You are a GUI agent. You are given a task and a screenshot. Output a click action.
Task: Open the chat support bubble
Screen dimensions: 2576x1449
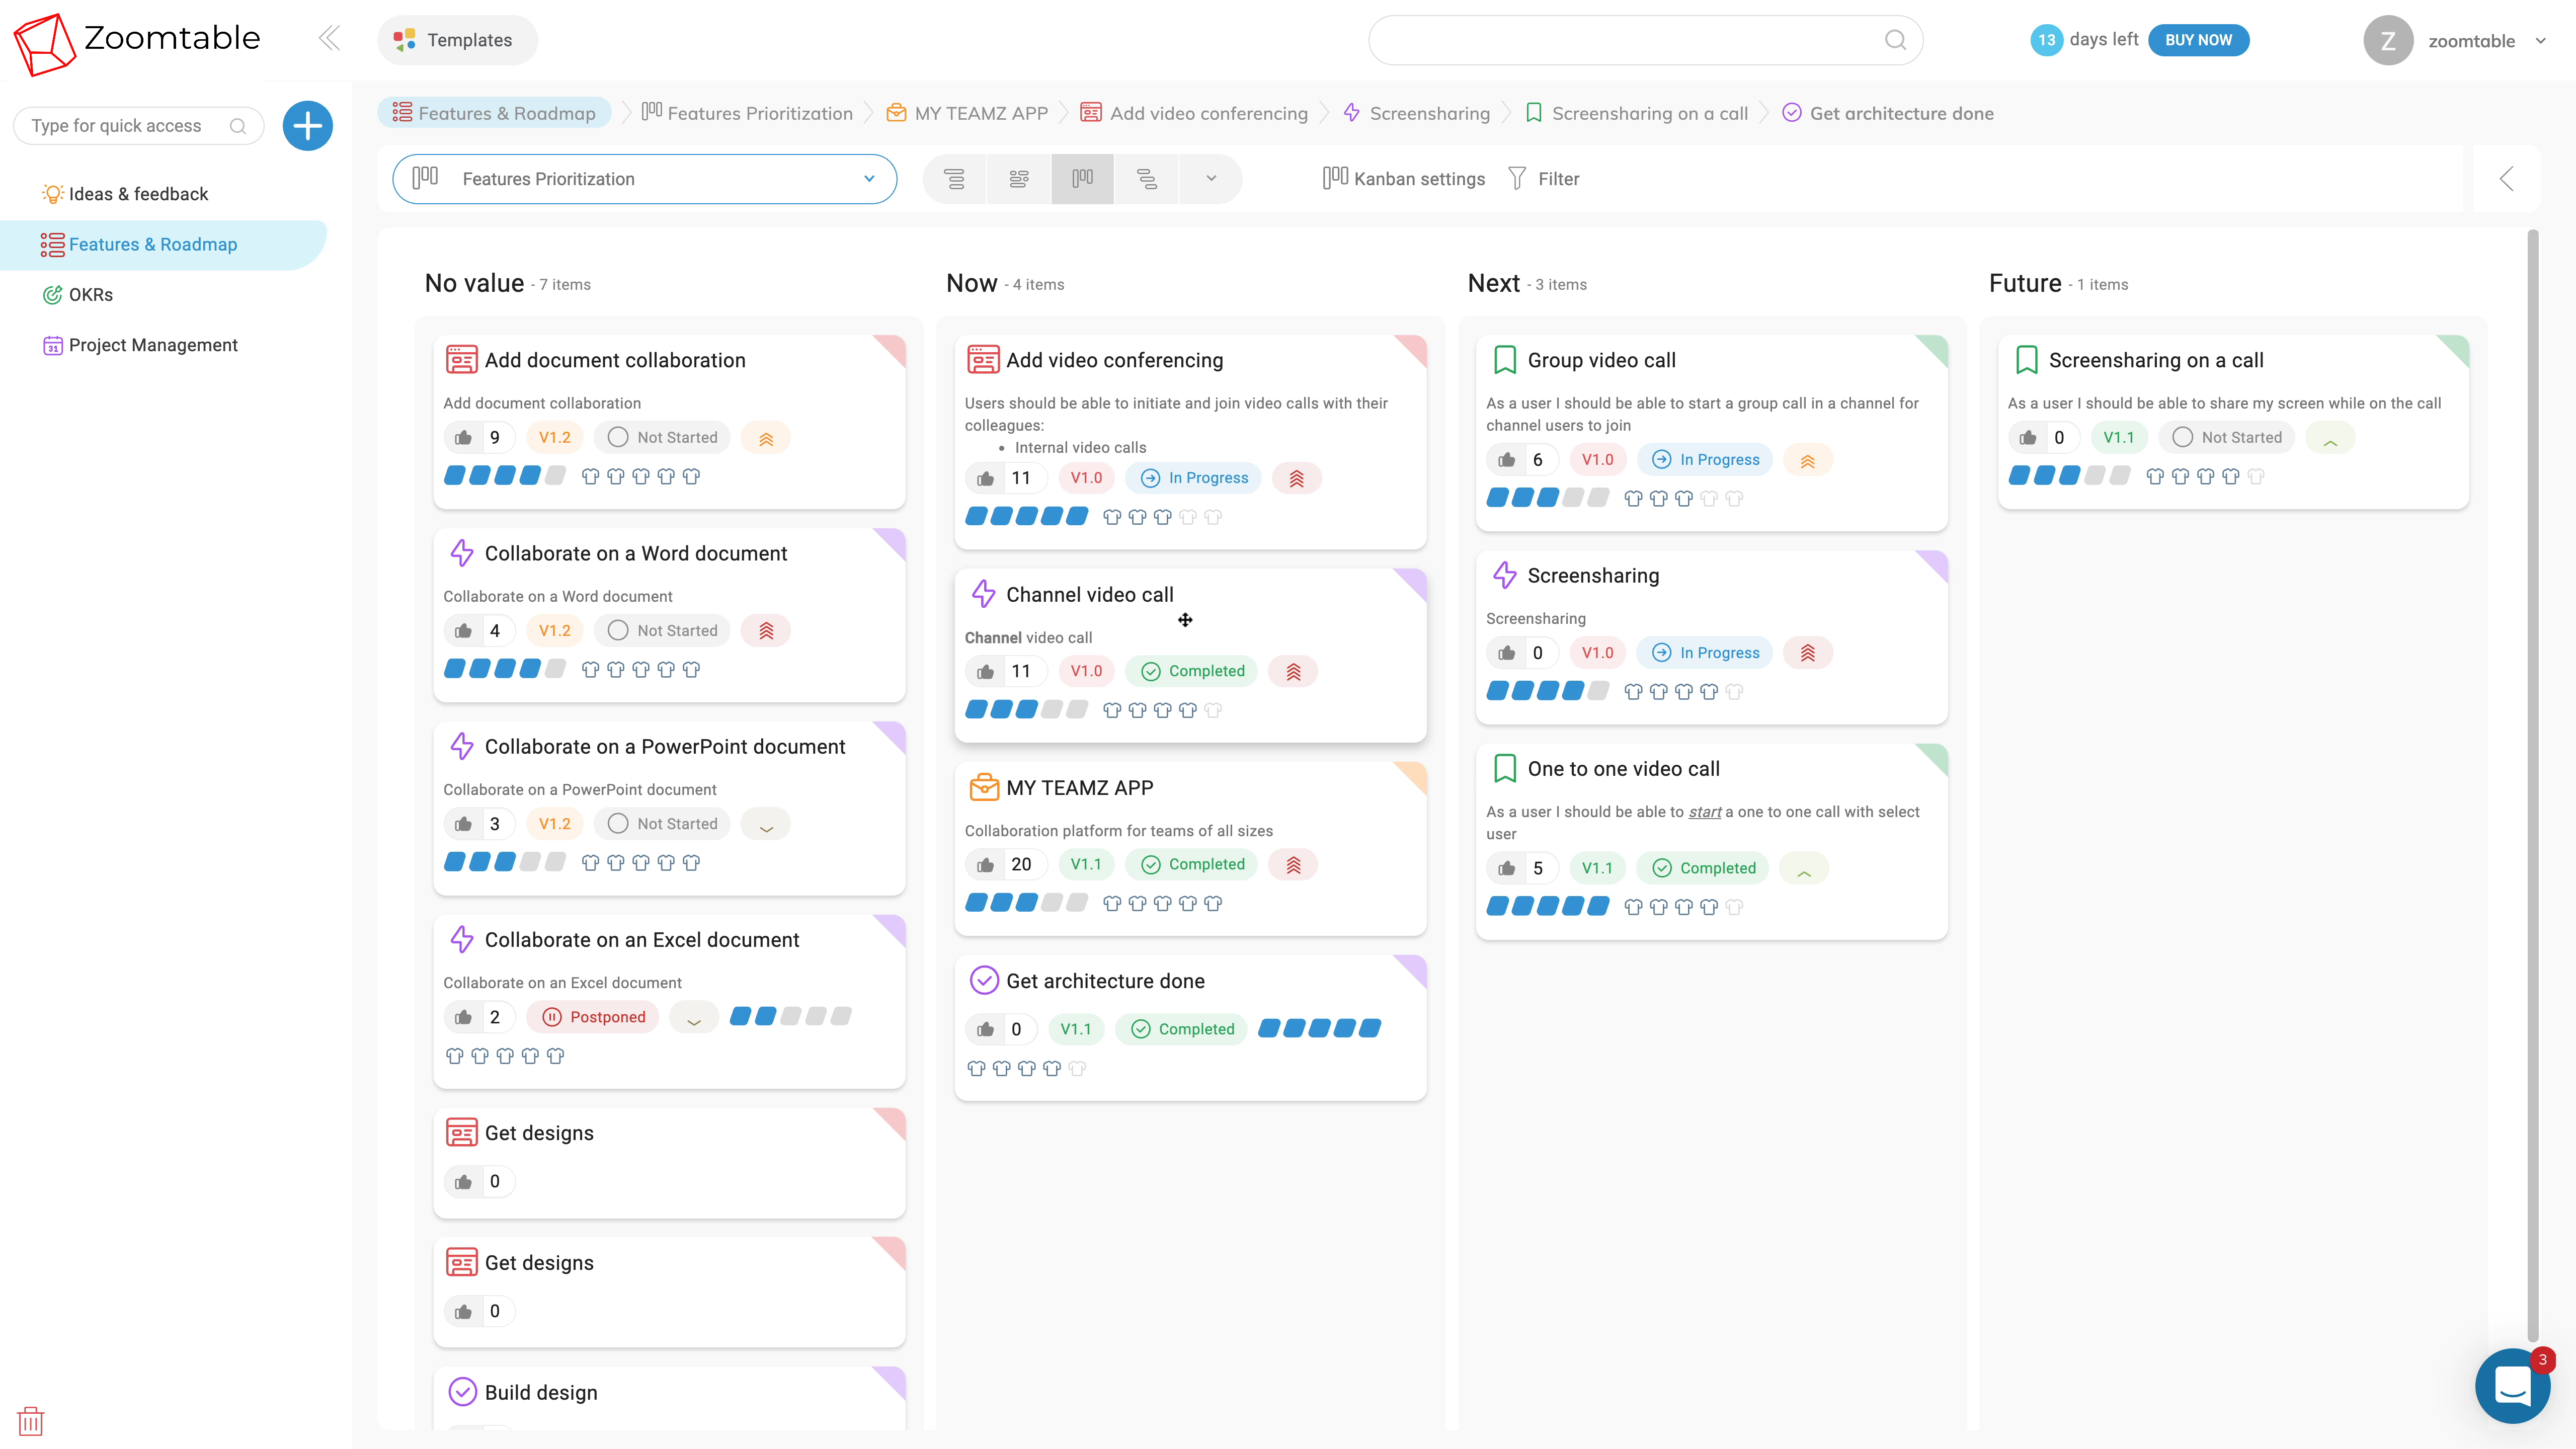point(2512,1386)
